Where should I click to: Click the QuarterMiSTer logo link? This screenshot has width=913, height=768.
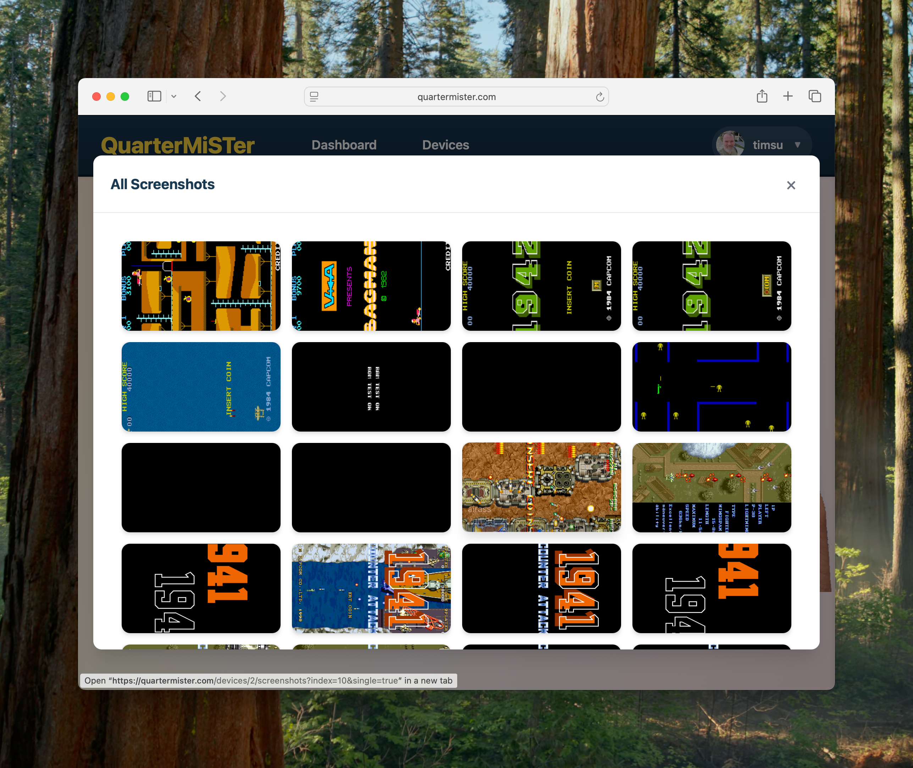[x=178, y=146]
